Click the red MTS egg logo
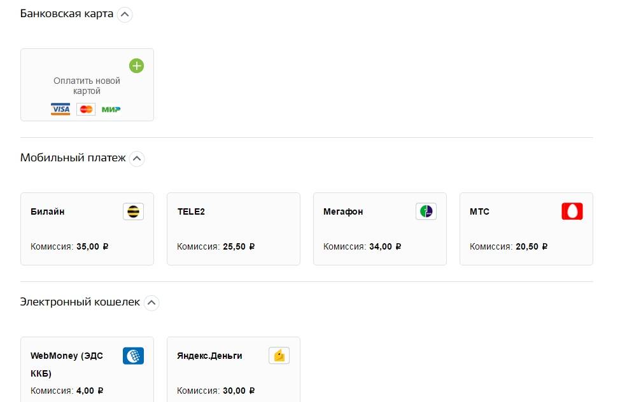641x402 pixels. click(572, 211)
